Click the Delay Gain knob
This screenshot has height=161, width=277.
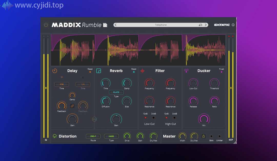(x=72, y=119)
